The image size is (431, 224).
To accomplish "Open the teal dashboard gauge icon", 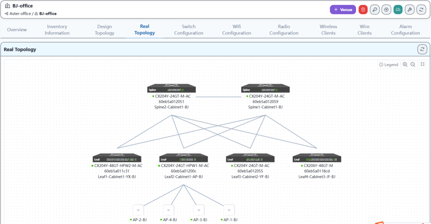I will (x=398, y=10).
